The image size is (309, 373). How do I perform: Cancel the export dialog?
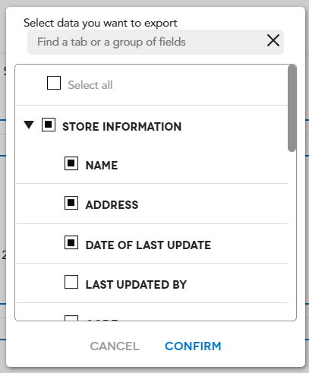[x=115, y=346]
